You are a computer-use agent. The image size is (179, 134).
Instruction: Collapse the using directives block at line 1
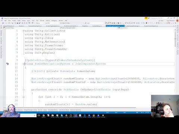point(23,31)
